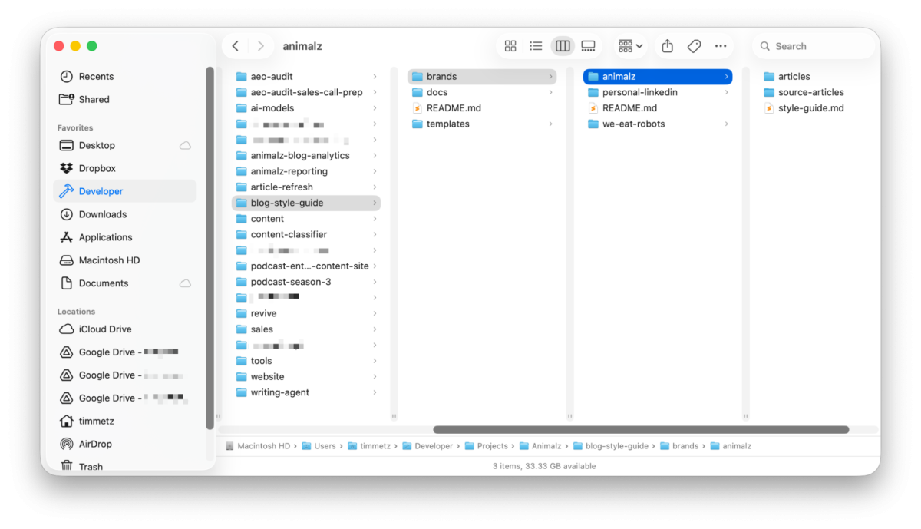Switch to list view in toolbar

(x=536, y=46)
